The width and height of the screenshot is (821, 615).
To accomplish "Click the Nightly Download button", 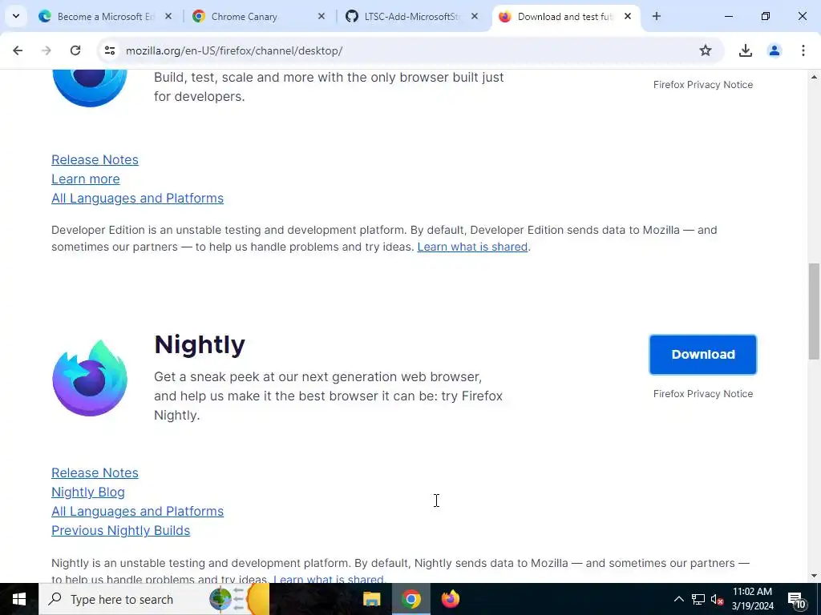I will (x=702, y=355).
